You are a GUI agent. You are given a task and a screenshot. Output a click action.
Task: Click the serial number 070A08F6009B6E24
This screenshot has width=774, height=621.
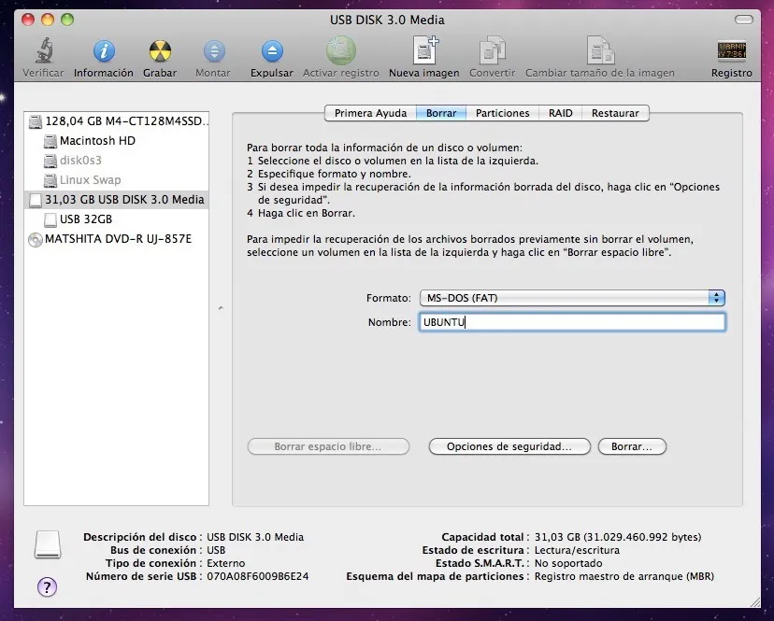point(258,576)
